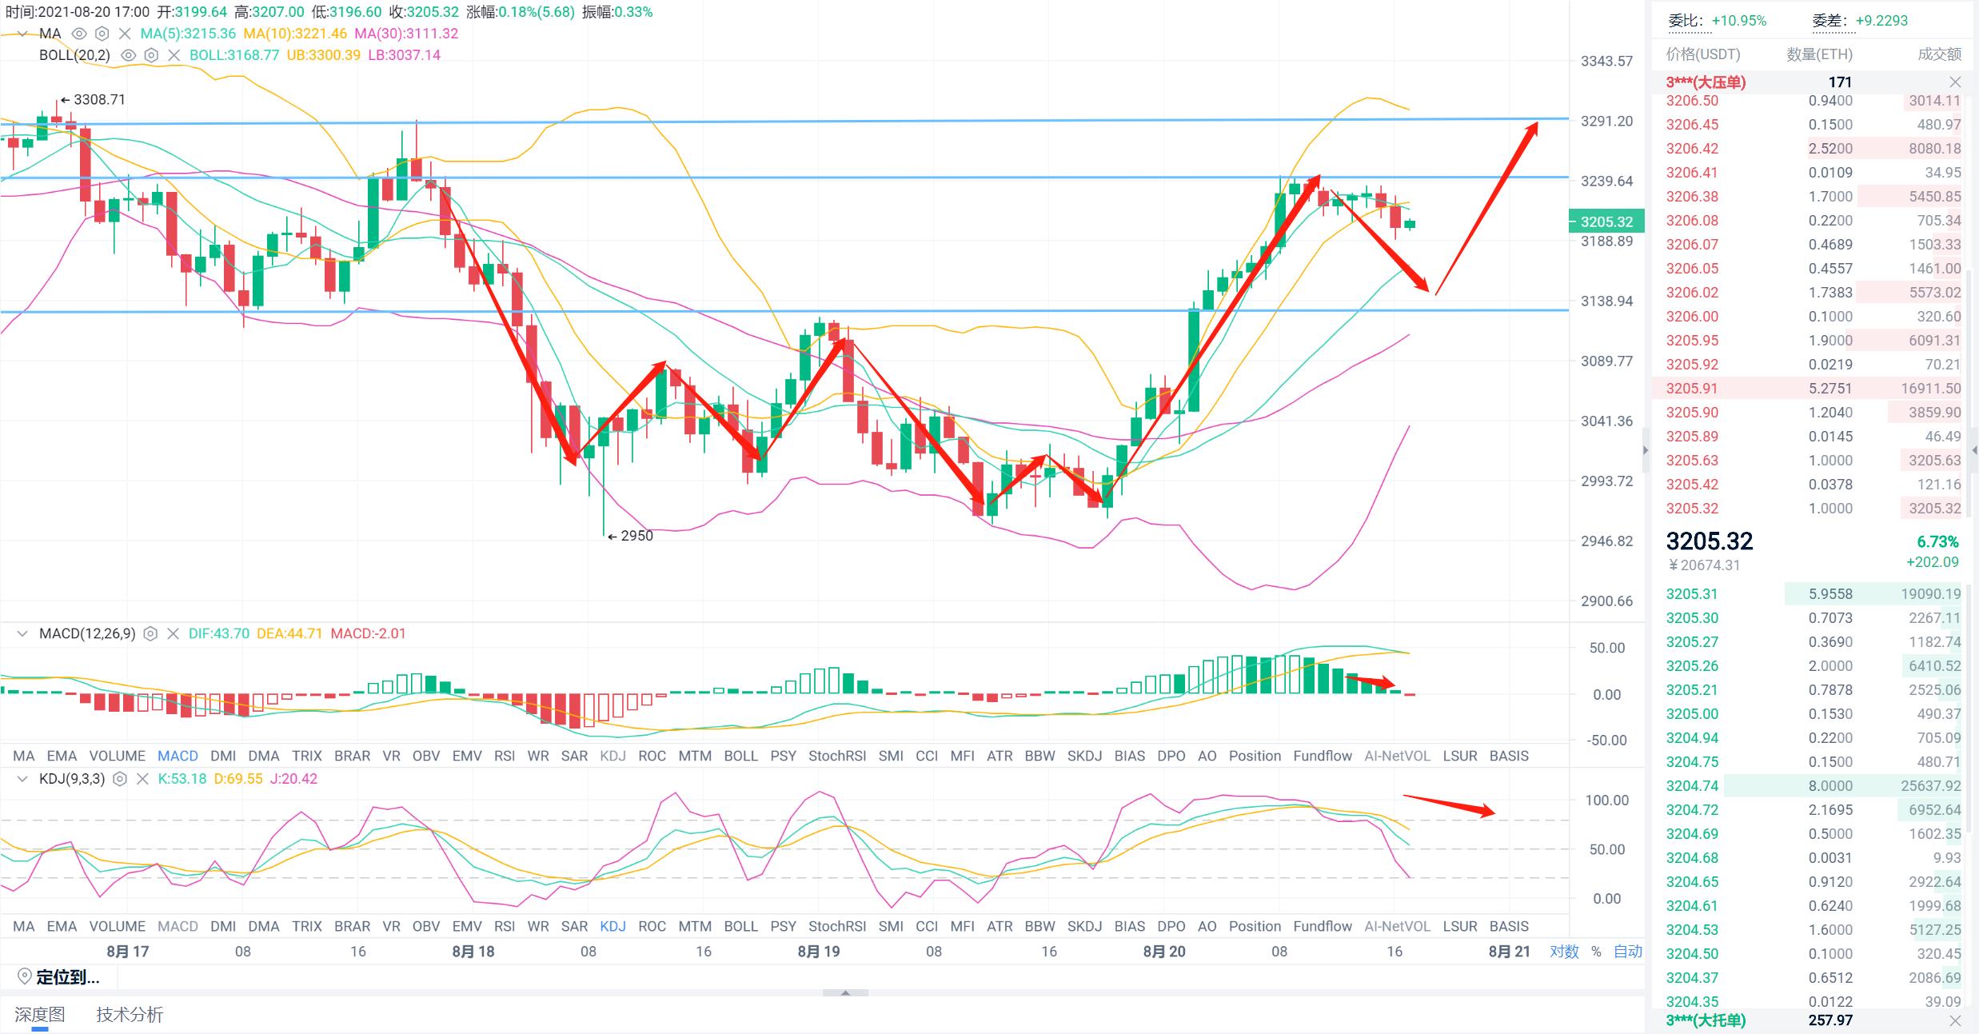This screenshot has height=1034, width=1979.
Task: Open BOLL indicator settings hexagon icon
Action: 151,55
